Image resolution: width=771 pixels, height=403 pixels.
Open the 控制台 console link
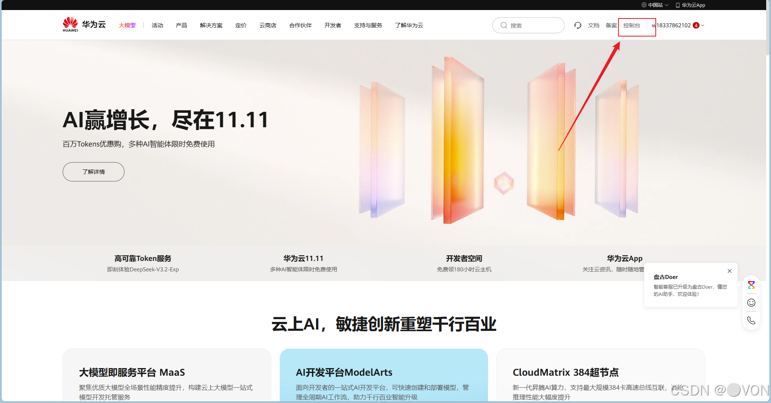pos(631,25)
